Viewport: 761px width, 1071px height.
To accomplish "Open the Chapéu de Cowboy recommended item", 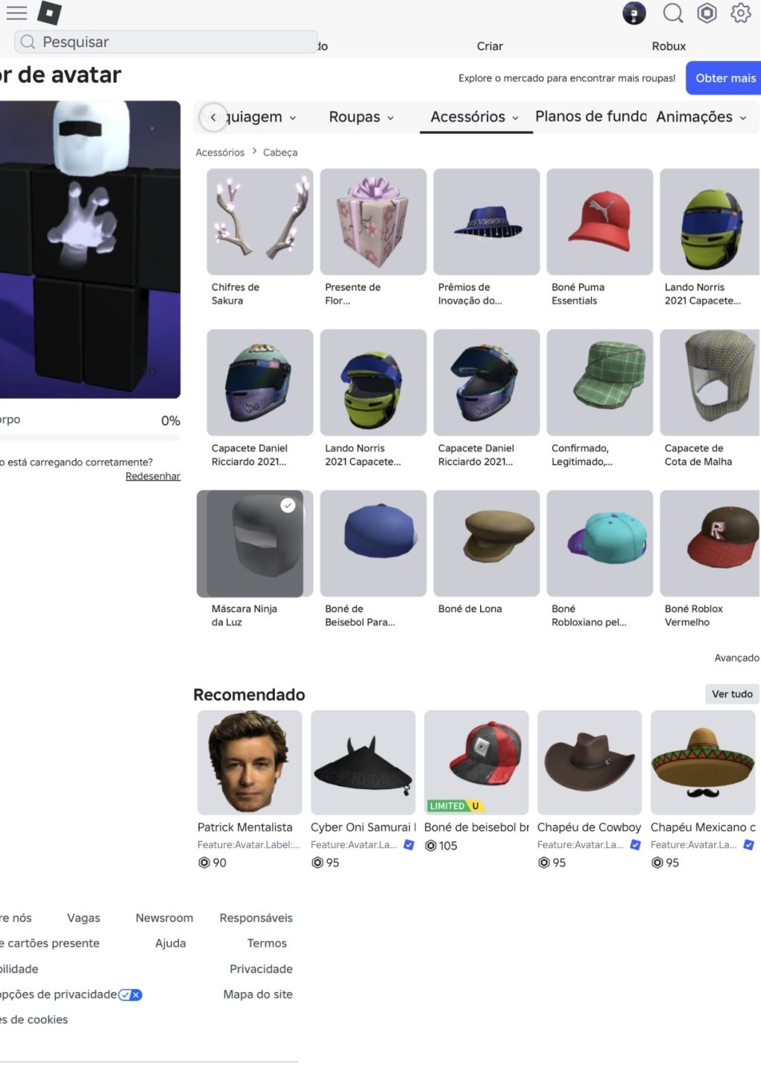I will pyautogui.click(x=589, y=762).
